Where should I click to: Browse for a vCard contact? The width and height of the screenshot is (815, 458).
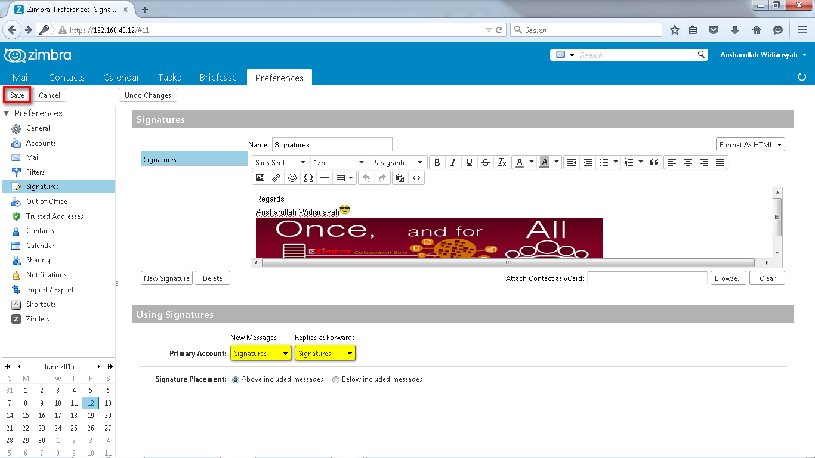pyautogui.click(x=728, y=278)
